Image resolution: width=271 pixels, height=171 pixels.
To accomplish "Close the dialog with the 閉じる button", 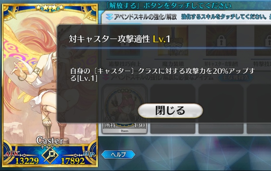I will pyautogui.click(x=170, y=111).
